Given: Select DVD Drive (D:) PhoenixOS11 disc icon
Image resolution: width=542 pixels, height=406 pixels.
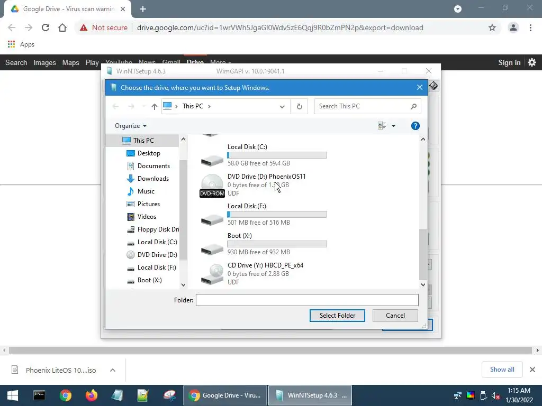Looking at the screenshot, I should pyautogui.click(x=212, y=185).
